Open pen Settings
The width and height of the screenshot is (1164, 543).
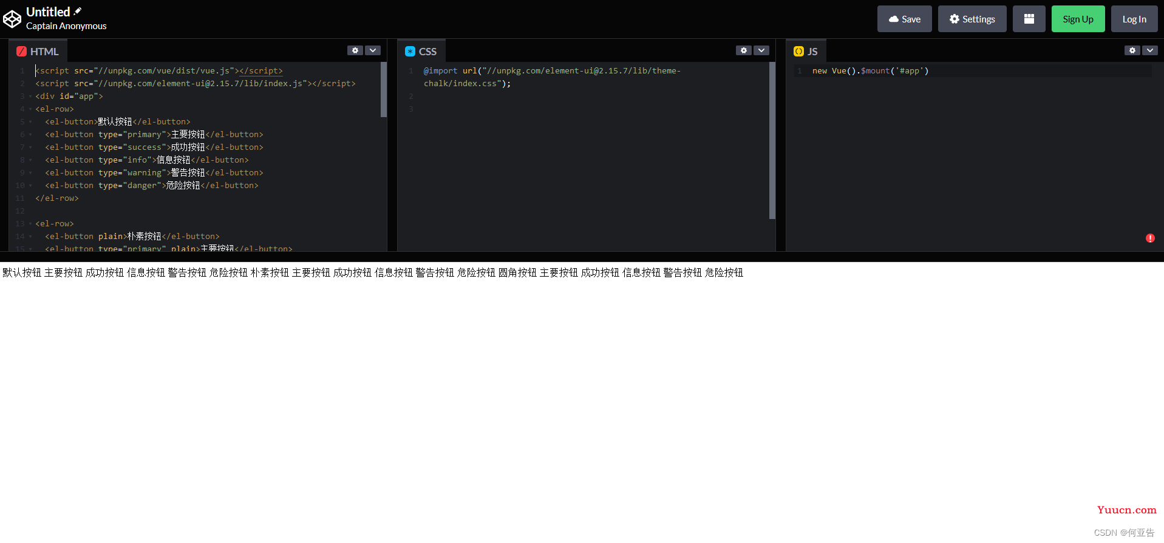(x=972, y=19)
